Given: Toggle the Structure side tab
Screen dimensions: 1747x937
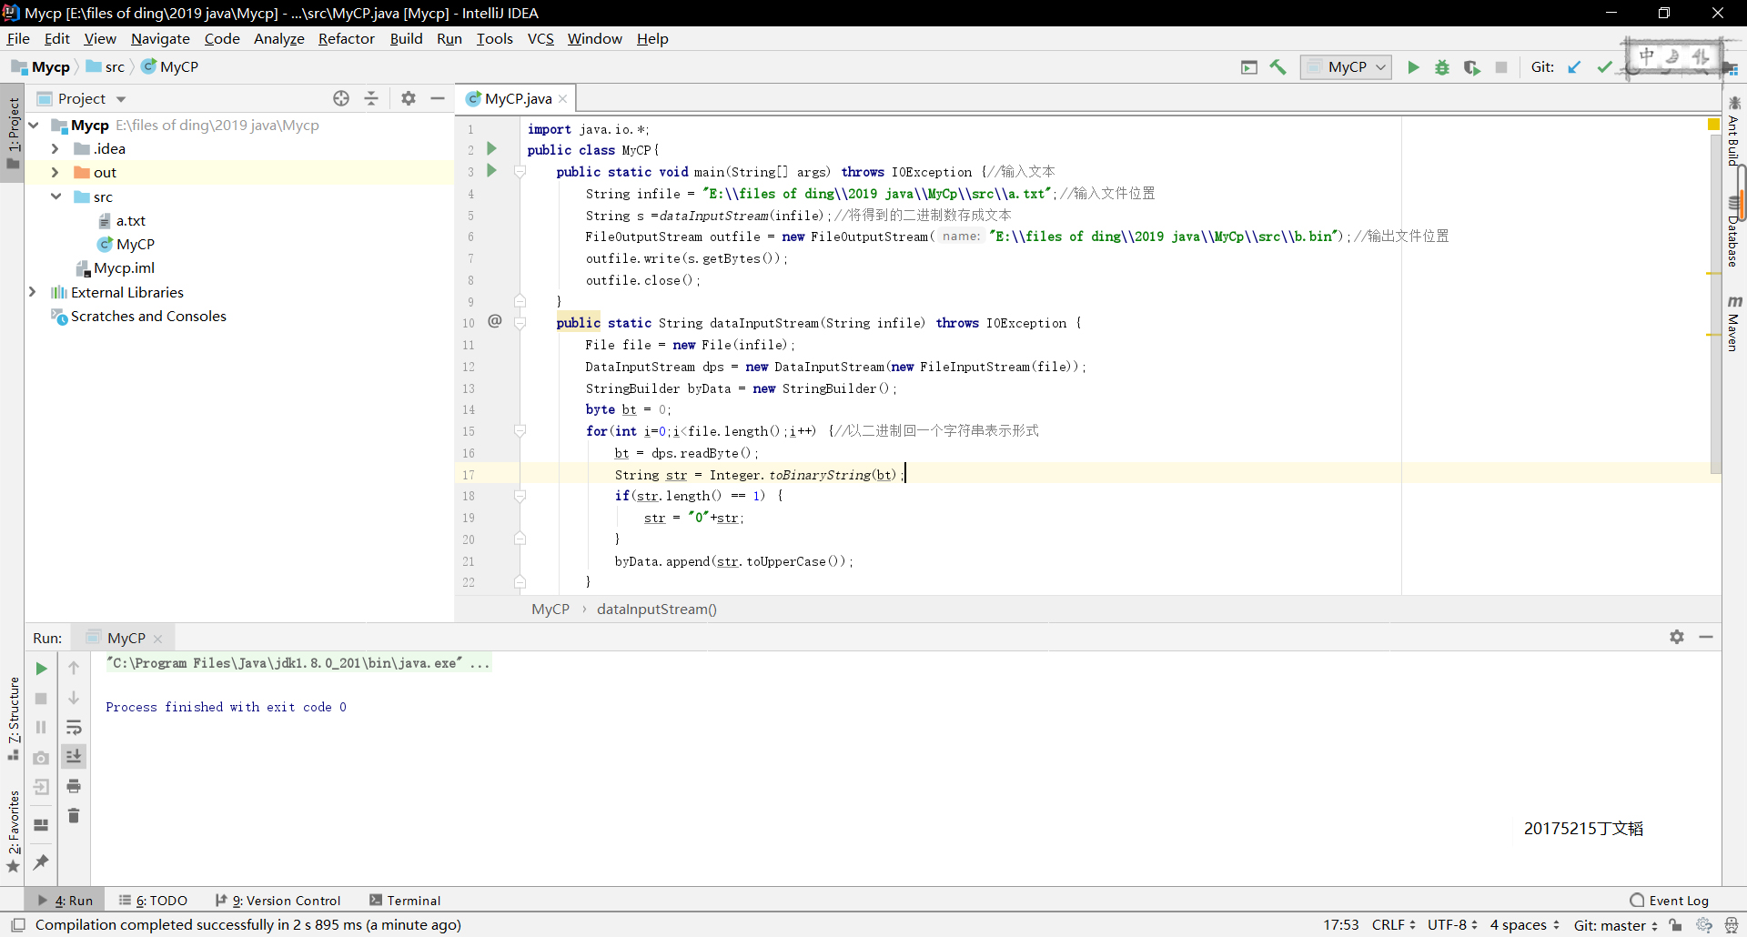Looking at the screenshot, I should 13,719.
